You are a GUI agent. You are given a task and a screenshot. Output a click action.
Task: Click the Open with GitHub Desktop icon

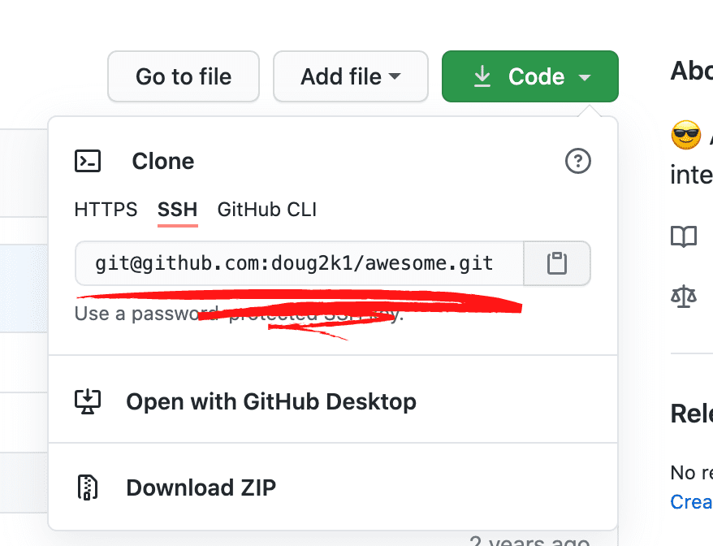(x=88, y=401)
